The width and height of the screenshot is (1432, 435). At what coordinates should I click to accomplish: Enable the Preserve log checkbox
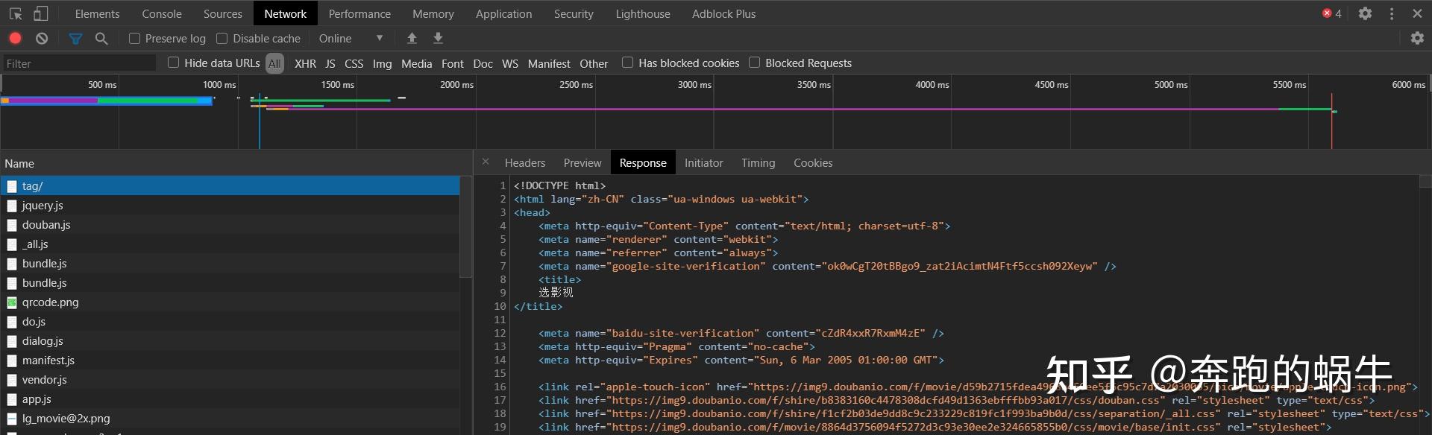pyautogui.click(x=135, y=38)
